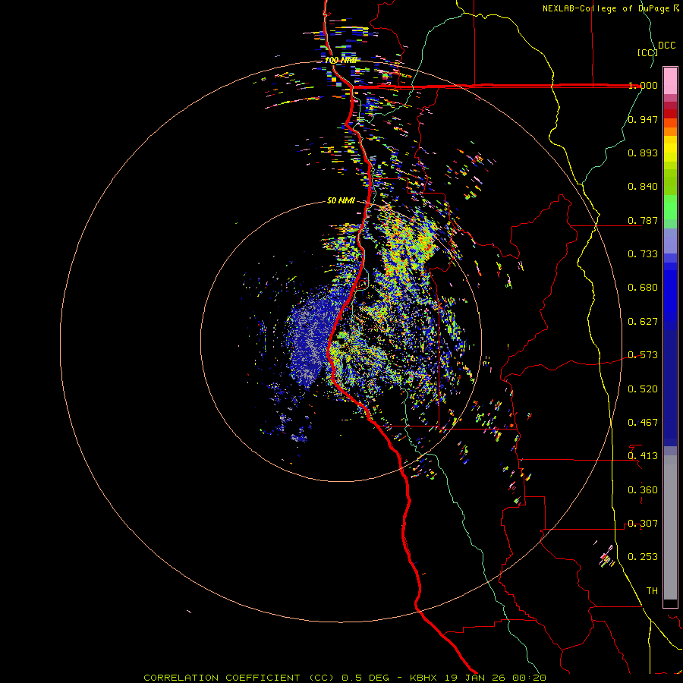The width and height of the screenshot is (683, 683).
Task: Pick the periwinkle segment near 0.733
Action: [x=670, y=241]
